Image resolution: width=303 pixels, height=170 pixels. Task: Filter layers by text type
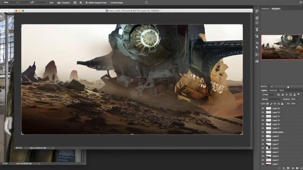[x=286, y=95]
